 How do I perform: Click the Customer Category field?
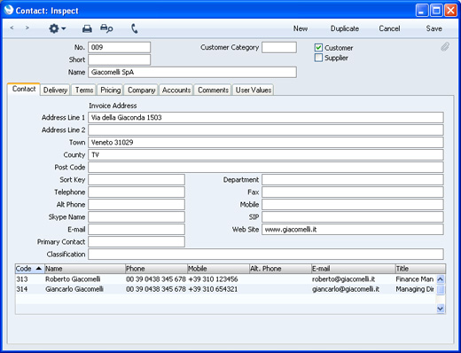coord(279,47)
